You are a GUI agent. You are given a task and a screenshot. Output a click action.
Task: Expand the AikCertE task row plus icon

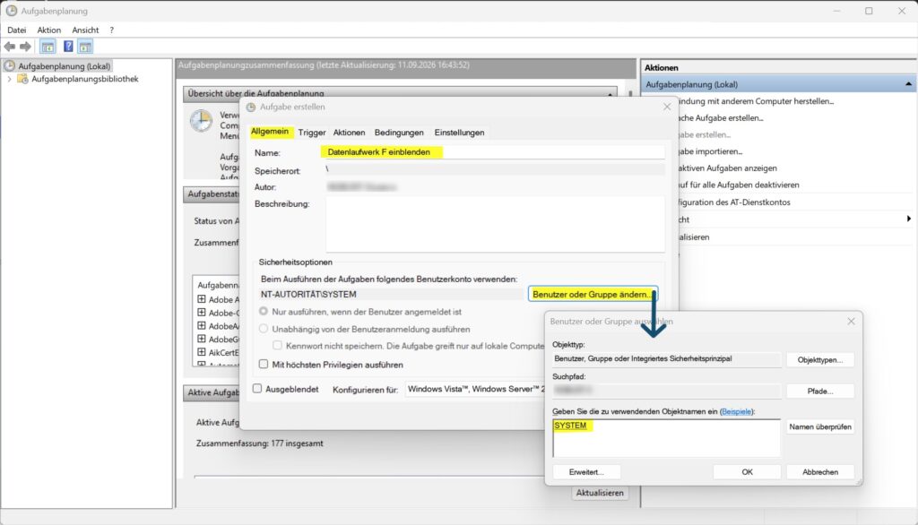click(202, 352)
